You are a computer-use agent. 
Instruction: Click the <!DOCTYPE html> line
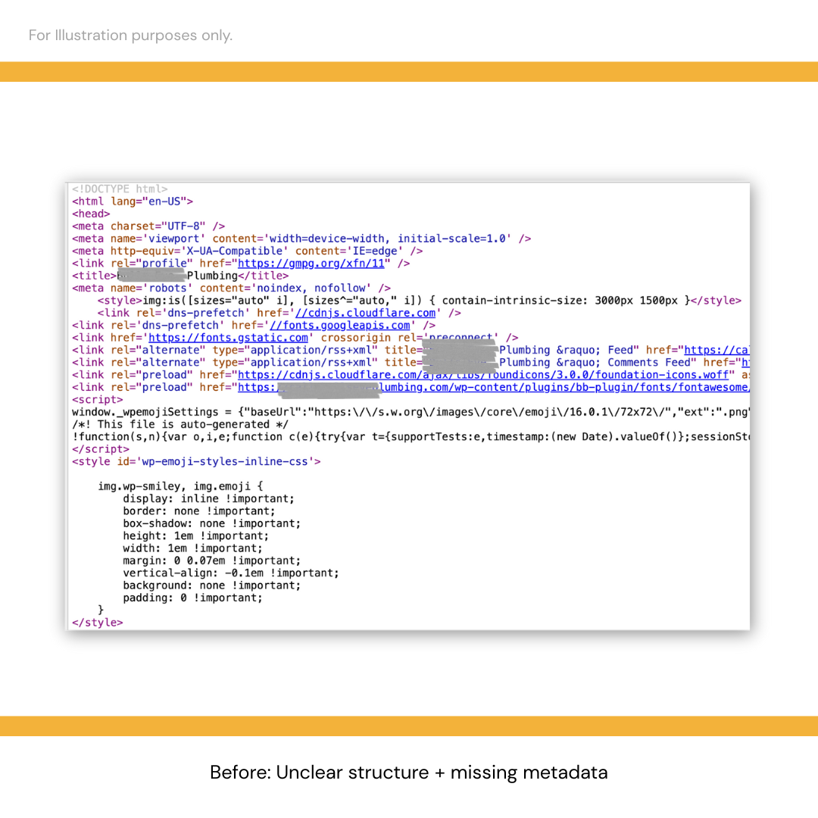tap(120, 189)
